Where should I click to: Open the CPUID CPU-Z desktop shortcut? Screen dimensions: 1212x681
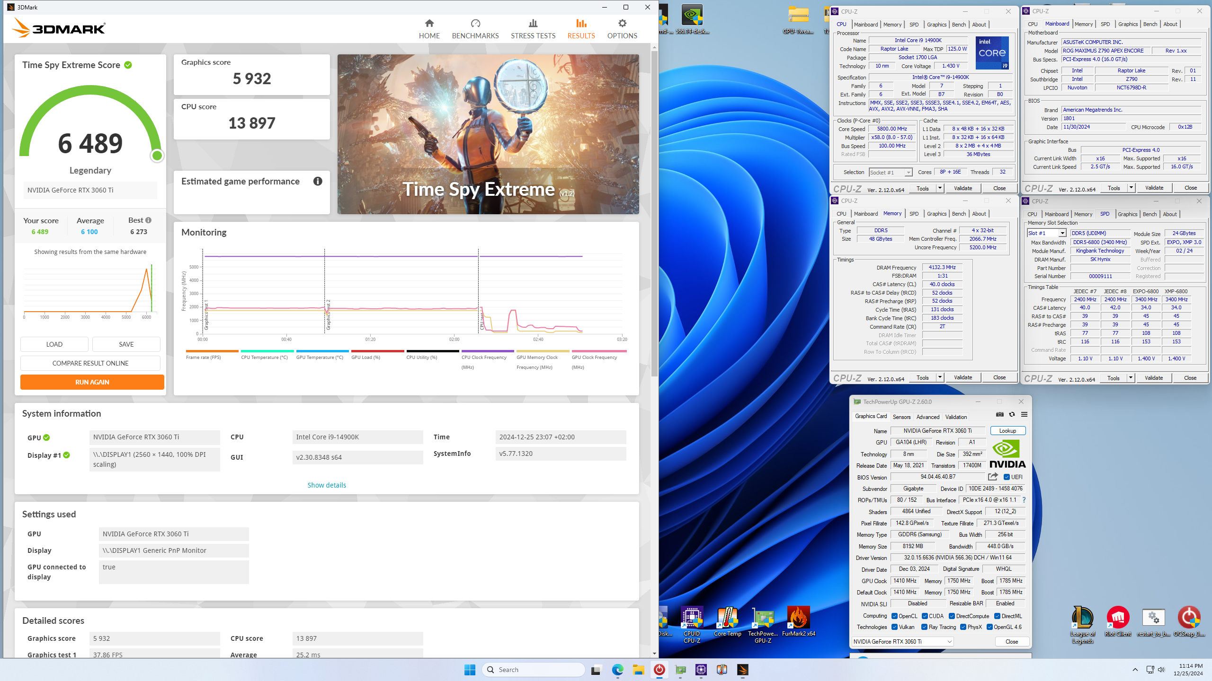[692, 624]
